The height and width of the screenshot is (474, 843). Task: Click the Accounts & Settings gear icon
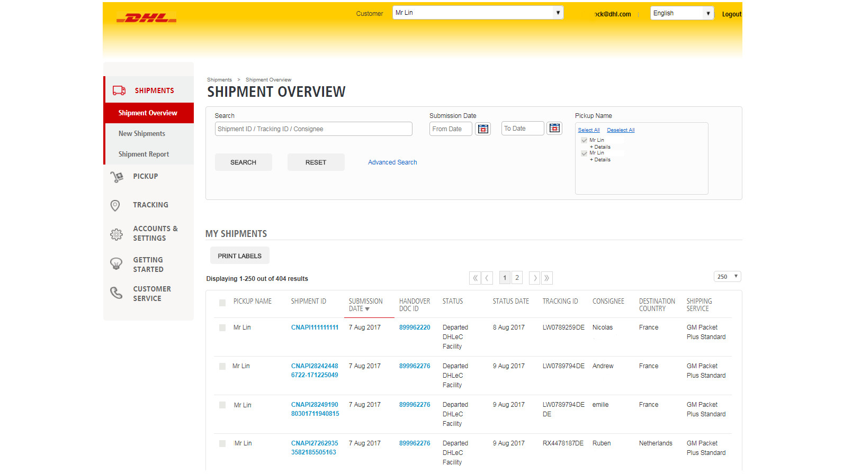point(116,234)
